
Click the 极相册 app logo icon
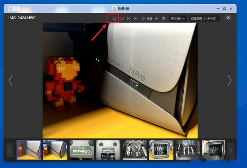(x=114, y=8)
